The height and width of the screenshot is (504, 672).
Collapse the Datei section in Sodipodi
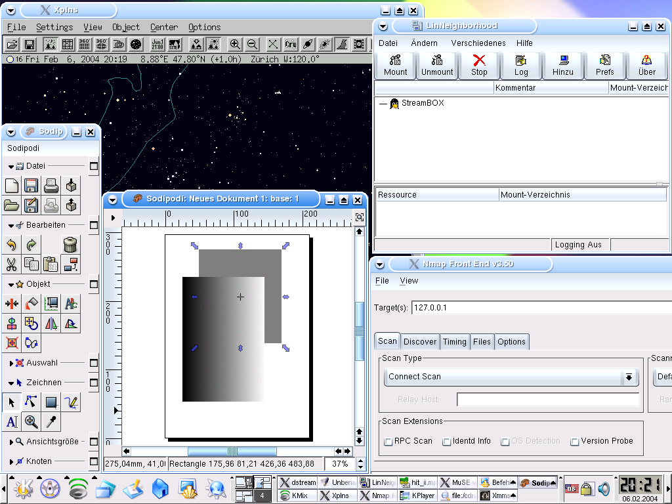pos(11,167)
